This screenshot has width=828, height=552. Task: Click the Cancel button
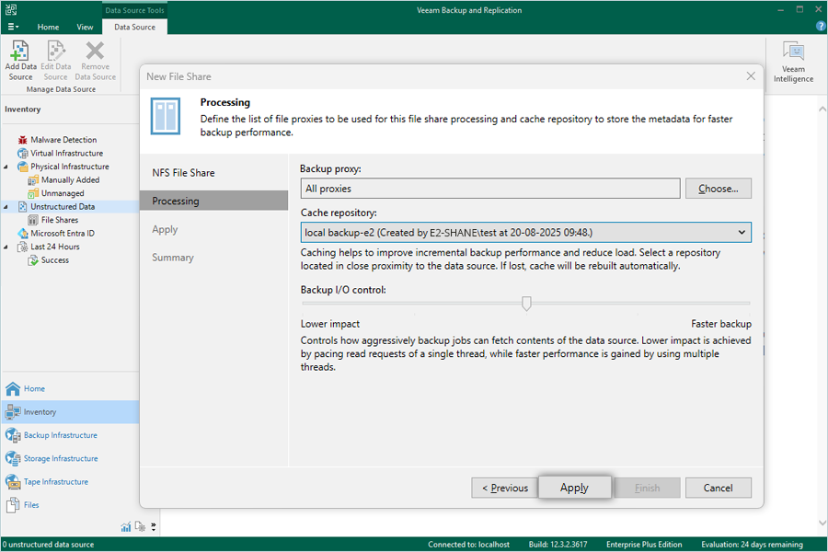(719, 489)
